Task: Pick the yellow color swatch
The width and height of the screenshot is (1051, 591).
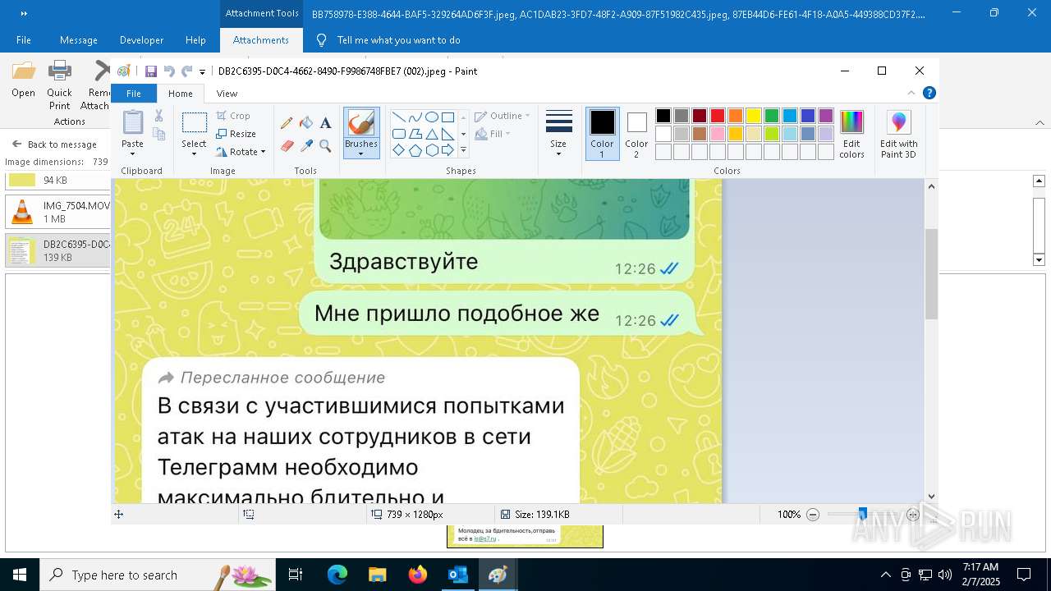Action: pos(753,116)
